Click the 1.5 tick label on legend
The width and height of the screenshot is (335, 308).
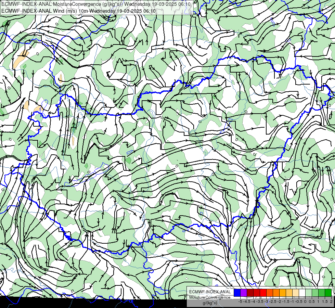point(325,301)
